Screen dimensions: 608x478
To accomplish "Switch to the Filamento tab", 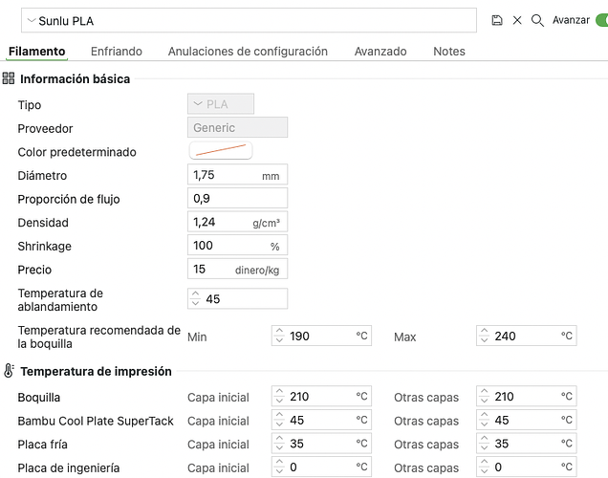I will 37,52.
